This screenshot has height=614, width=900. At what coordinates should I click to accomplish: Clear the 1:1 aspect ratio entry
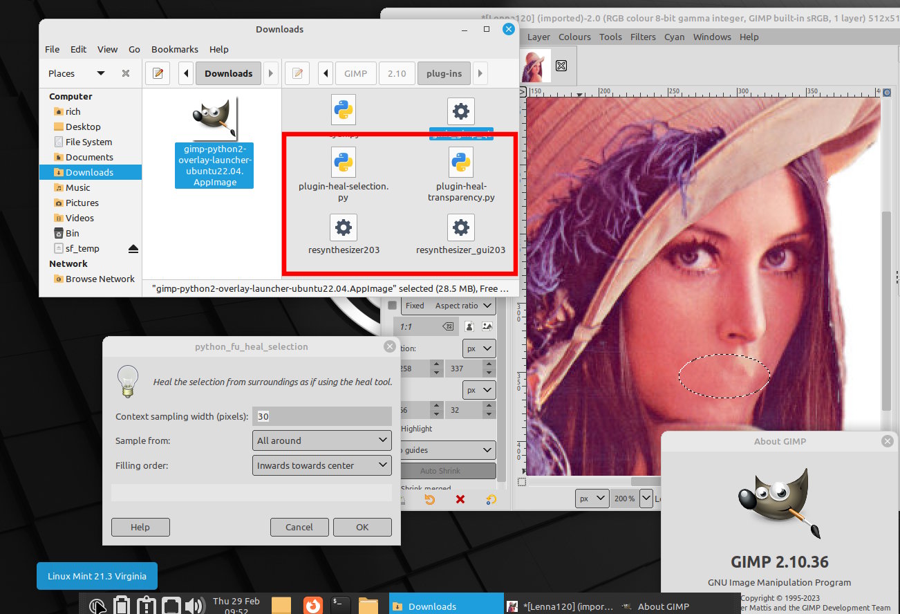coord(448,326)
